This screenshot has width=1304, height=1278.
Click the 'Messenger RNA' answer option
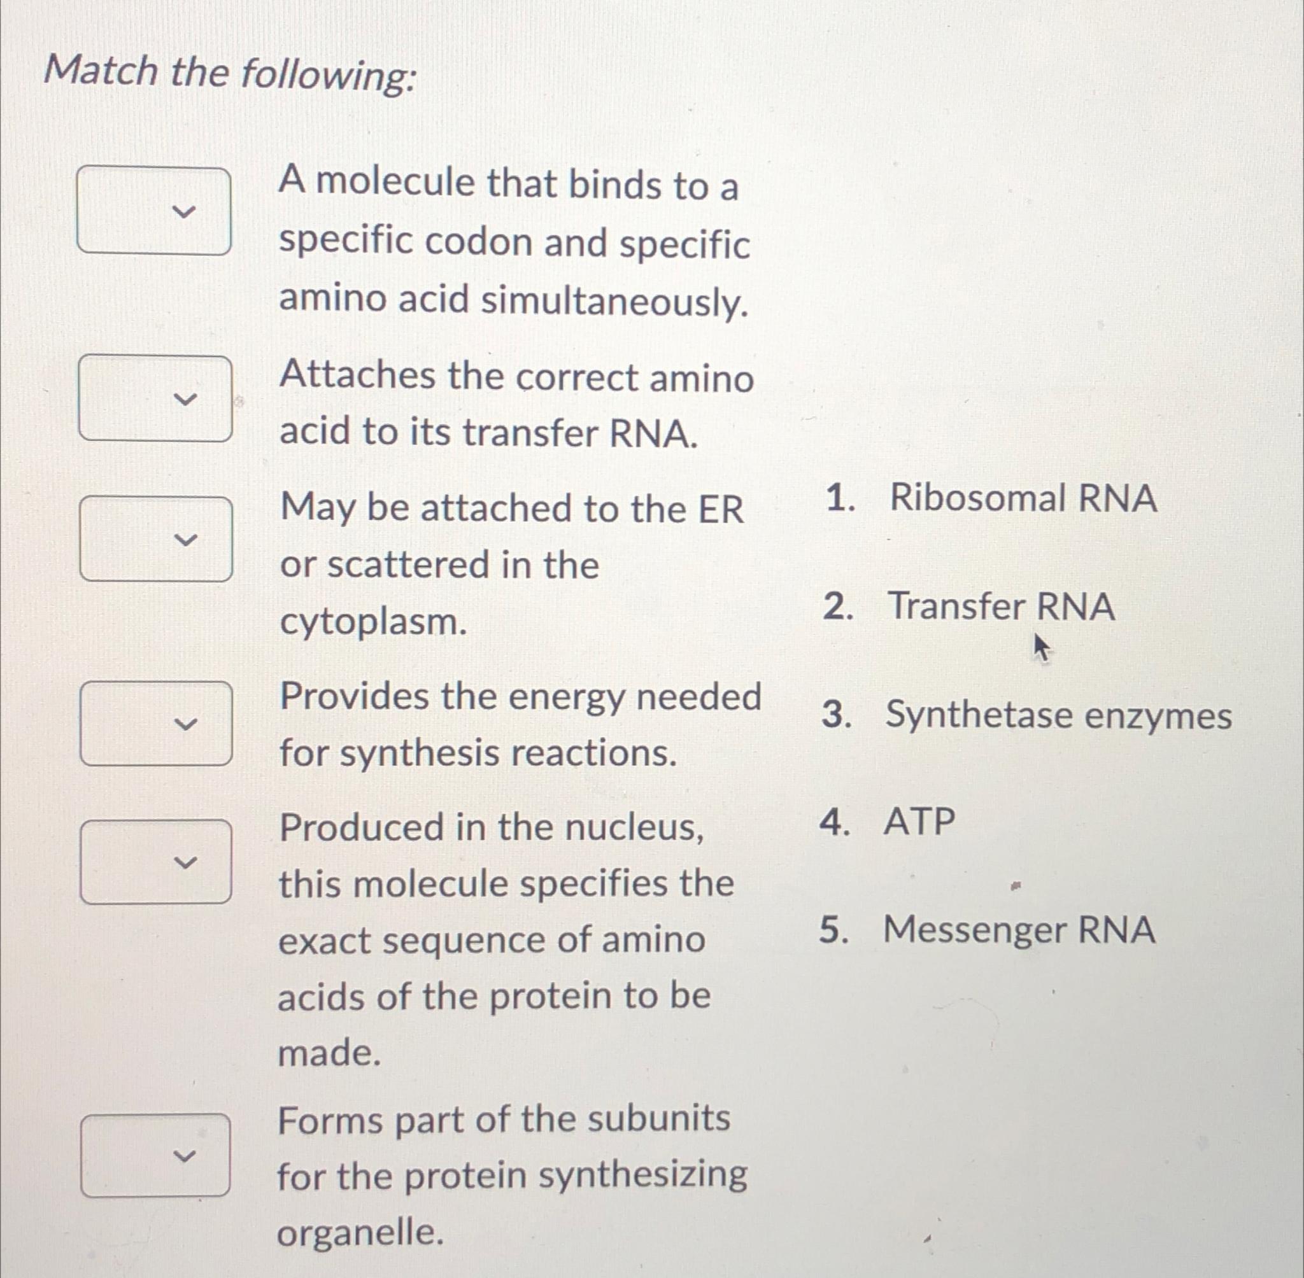(x=1019, y=930)
